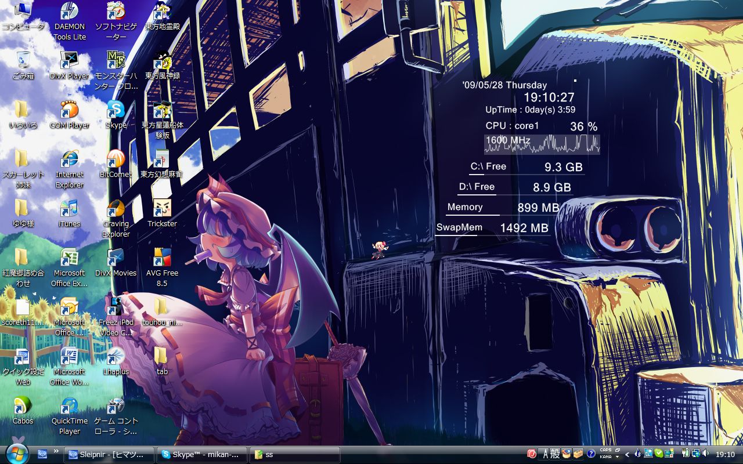Open the DivX Movies desktop shortcut
Viewport: 743px width, 464px height.
click(116, 263)
